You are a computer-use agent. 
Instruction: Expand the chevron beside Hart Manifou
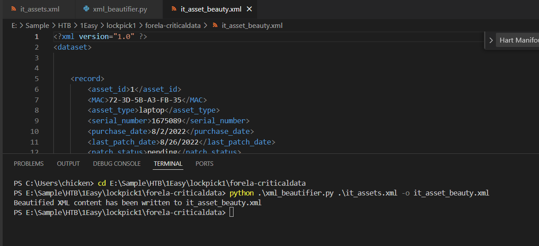coord(491,40)
